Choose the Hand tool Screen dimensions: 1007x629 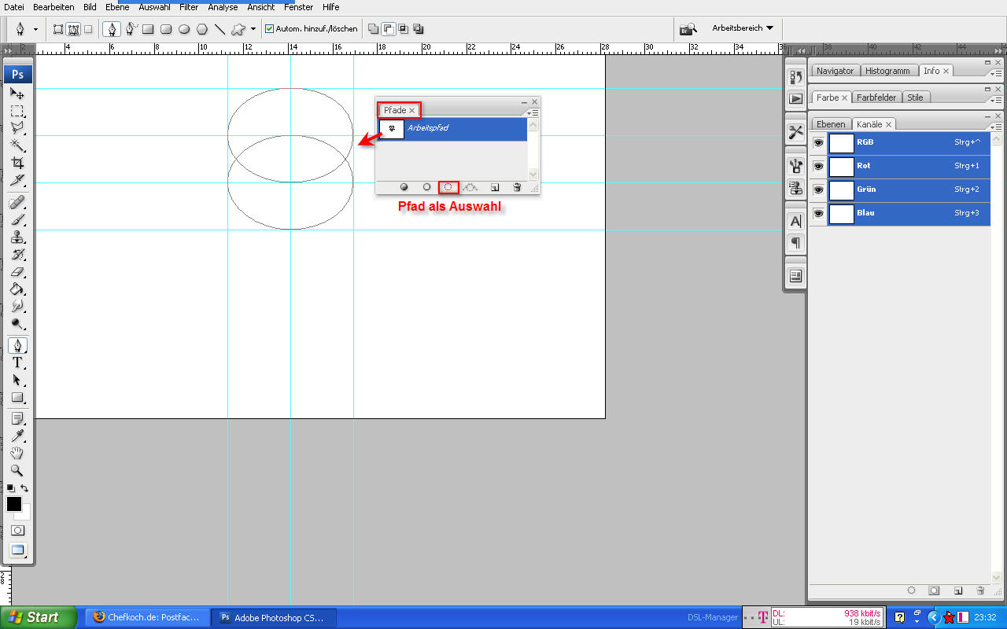(17, 453)
